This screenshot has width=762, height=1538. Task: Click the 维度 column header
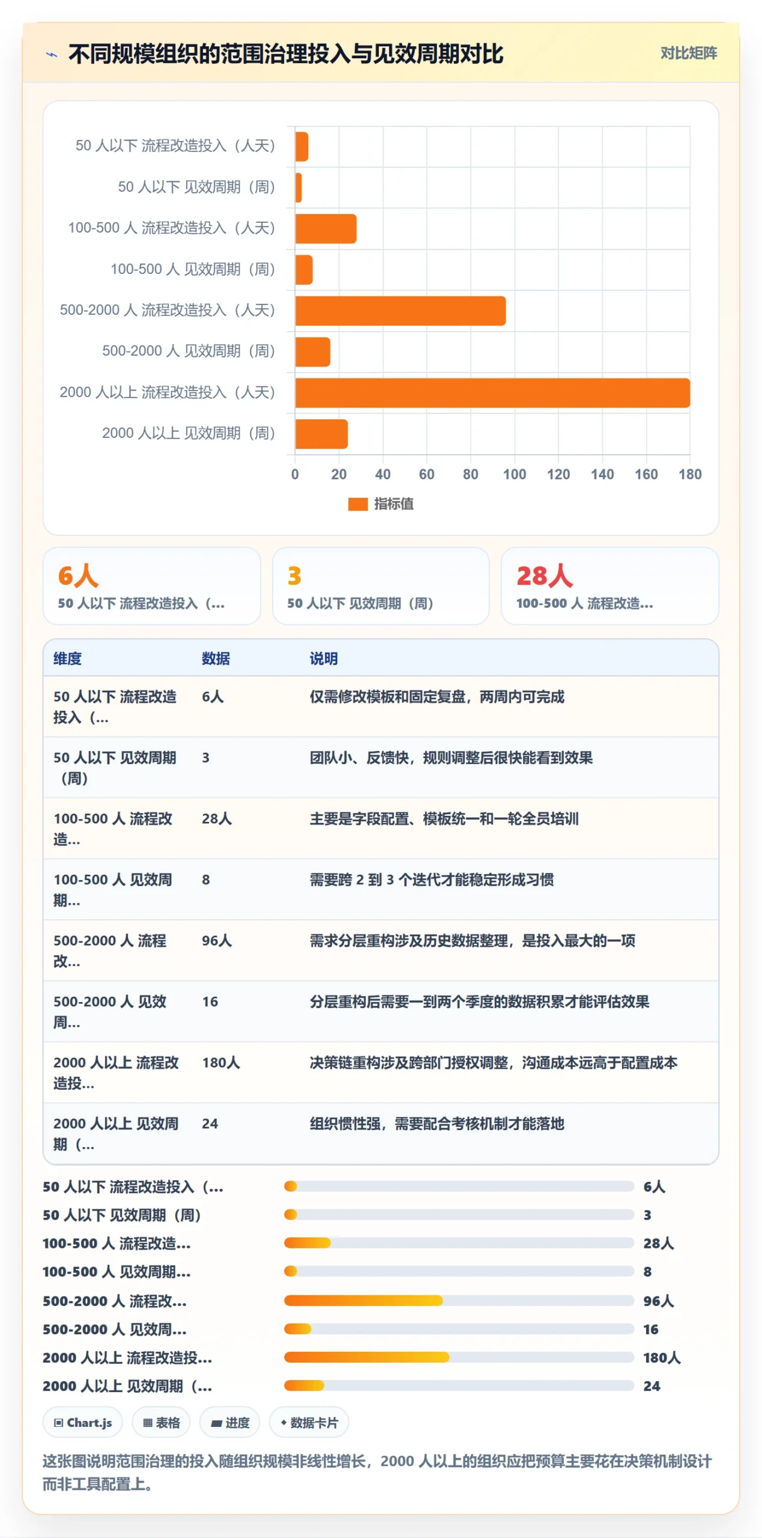67,658
